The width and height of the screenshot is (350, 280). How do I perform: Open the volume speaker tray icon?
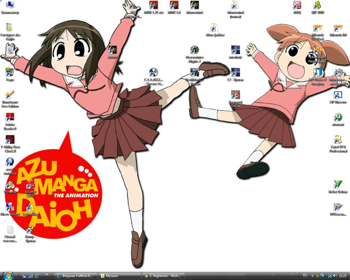[335, 276]
